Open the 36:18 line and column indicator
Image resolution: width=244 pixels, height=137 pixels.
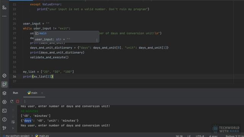179,136
